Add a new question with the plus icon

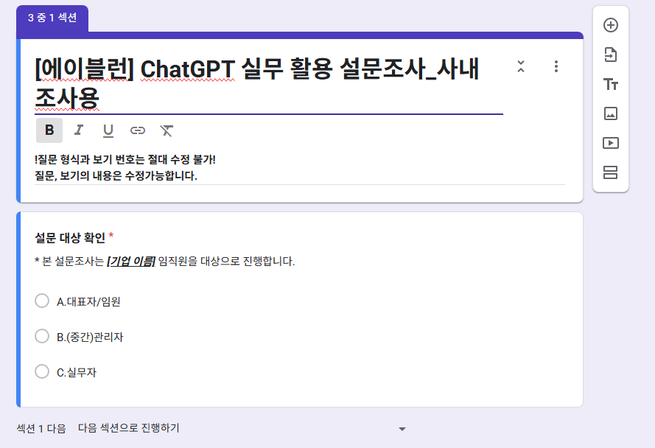click(610, 25)
